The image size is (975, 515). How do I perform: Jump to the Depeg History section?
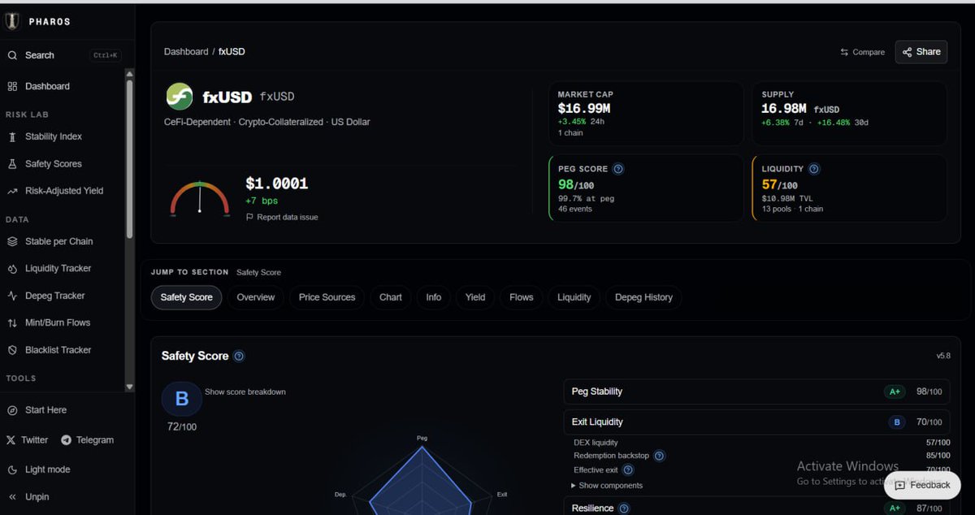pos(643,297)
